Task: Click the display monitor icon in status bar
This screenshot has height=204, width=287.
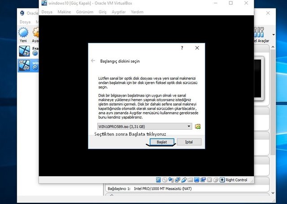Action: (196, 180)
